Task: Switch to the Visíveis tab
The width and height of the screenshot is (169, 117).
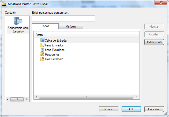Action: (71, 27)
